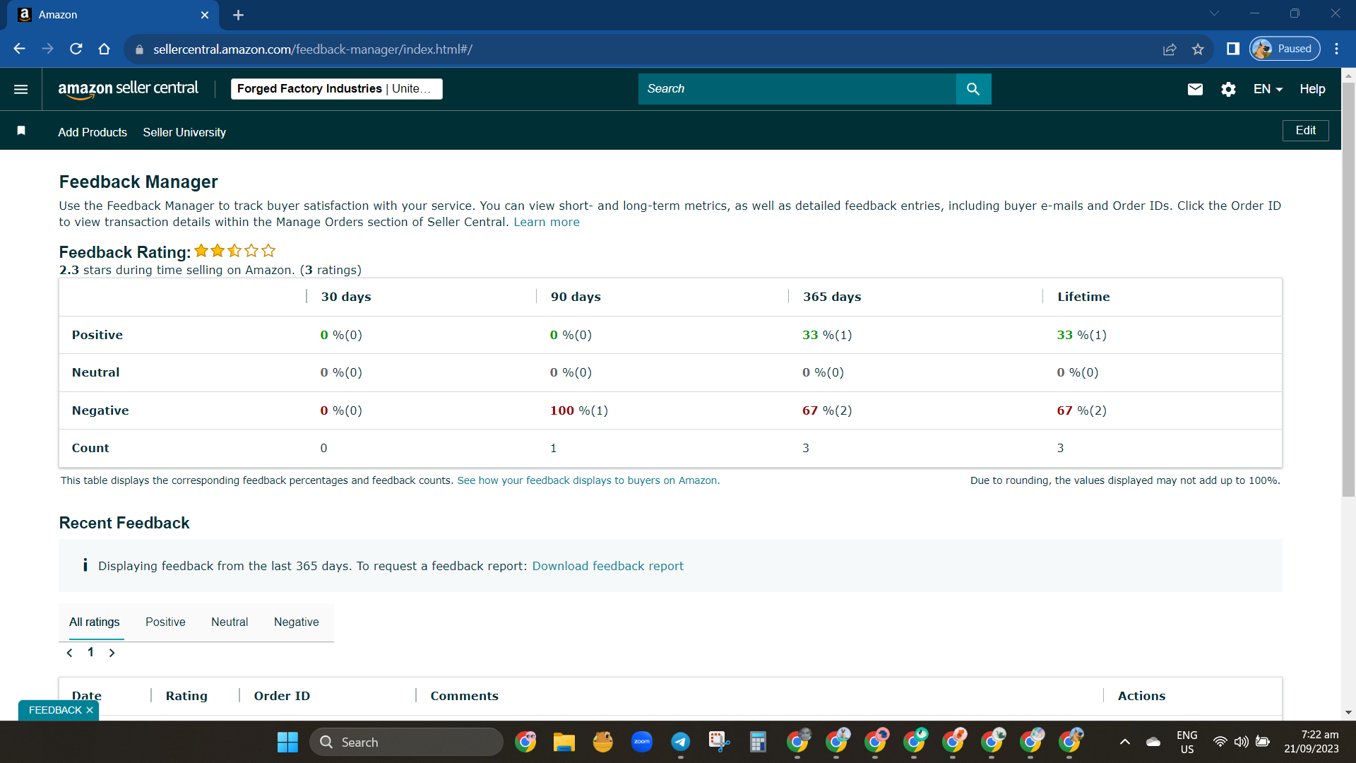Open Telegram from the taskbar
Screen dimensions: 1356x763
(x=680, y=742)
